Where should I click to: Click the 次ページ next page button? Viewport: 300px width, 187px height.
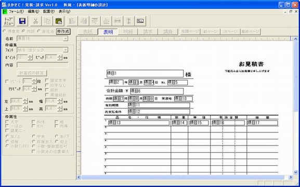tap(230, 32)
